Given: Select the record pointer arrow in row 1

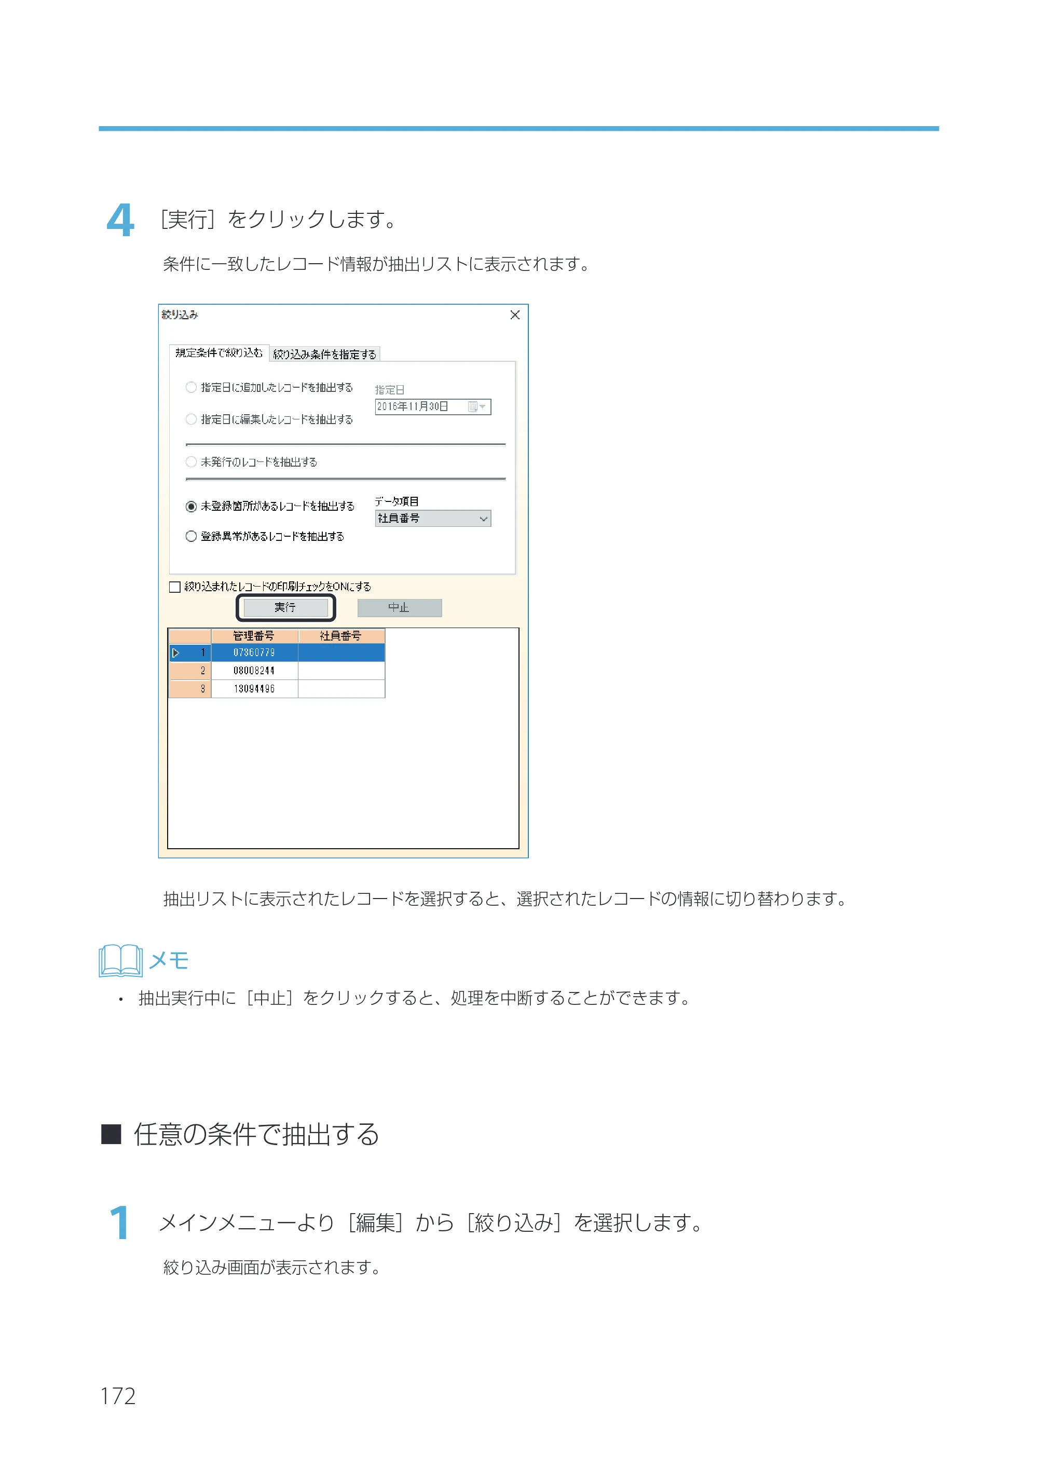Looking at the screenshot, I should [x=176, y=652].
